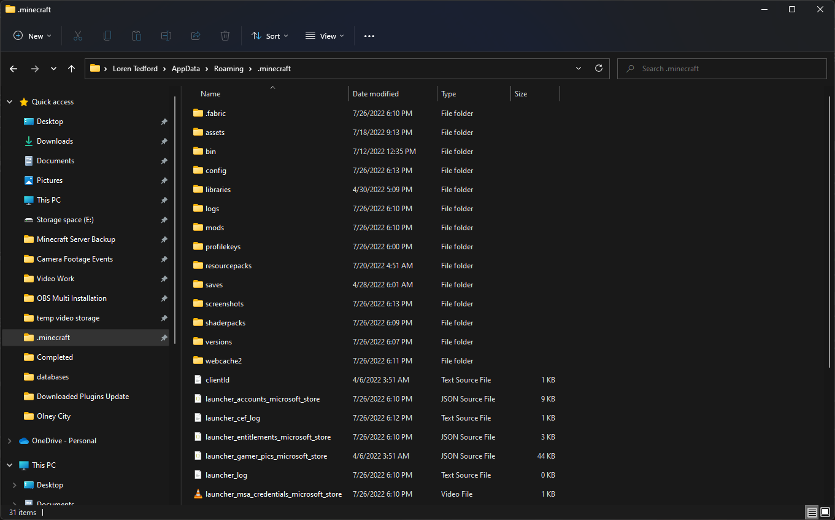Expand the OneDrive - Personal node
This screenshot has height=520, width=835.
click(9, 441)
